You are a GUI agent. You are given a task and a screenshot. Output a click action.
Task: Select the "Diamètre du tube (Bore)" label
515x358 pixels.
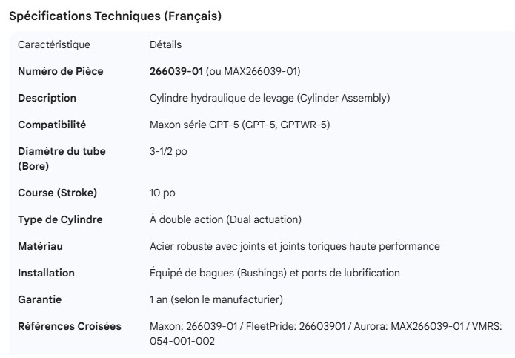62,159
